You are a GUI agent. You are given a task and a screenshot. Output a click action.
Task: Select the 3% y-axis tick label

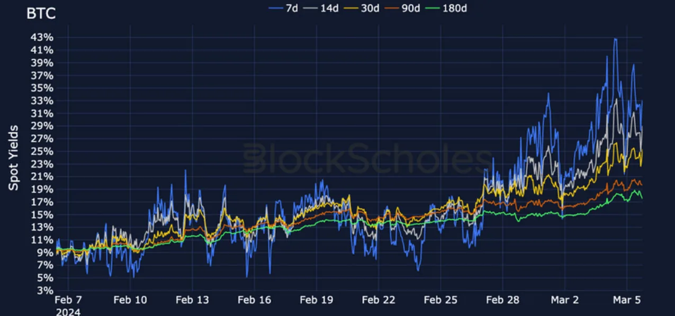click(46, 291)
